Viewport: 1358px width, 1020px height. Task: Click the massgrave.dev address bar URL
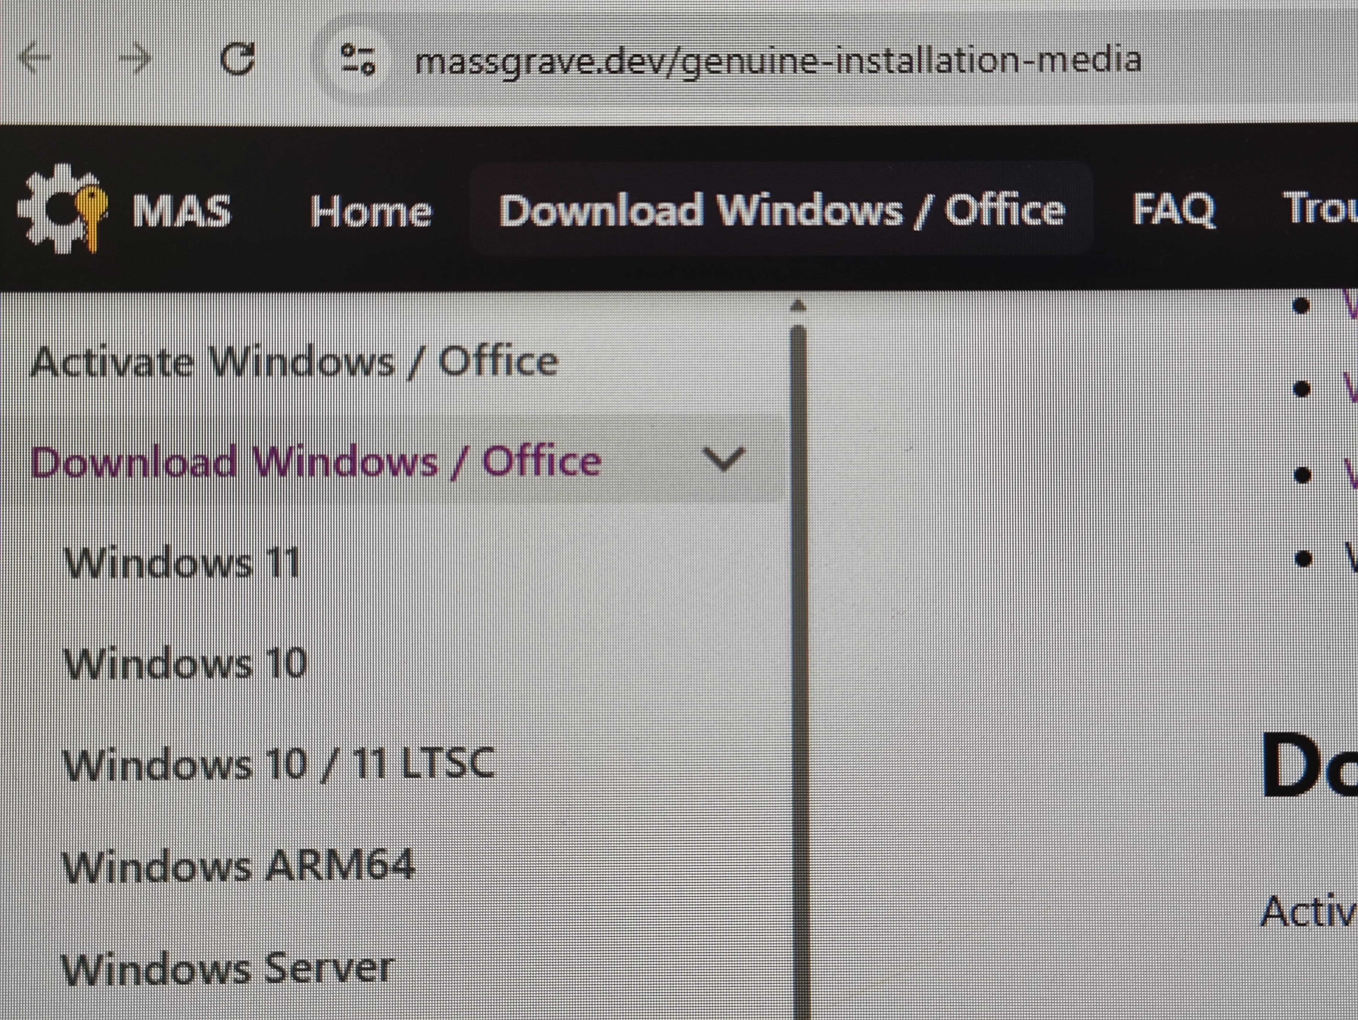tap(777, 60)
